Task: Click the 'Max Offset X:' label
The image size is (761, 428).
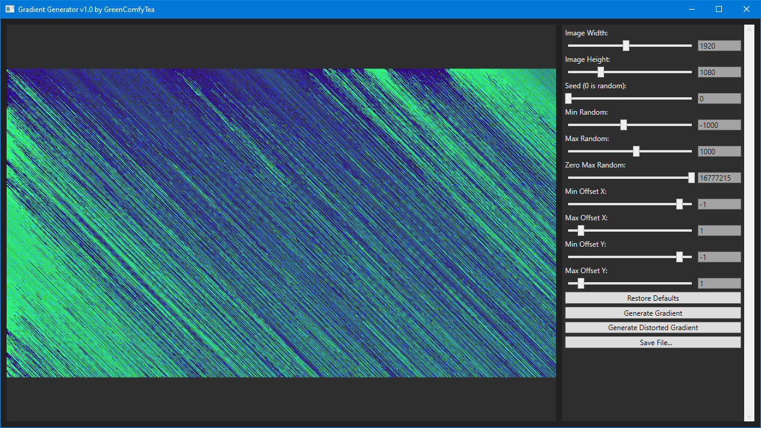Action: point(587,218)
